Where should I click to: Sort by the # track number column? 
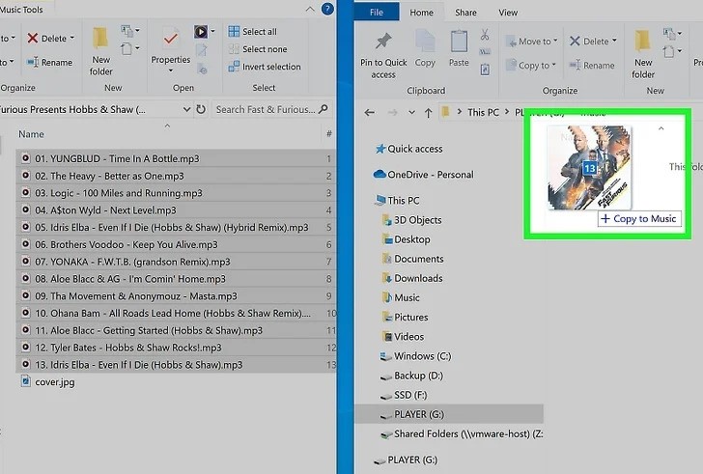[x=329, y=133]
